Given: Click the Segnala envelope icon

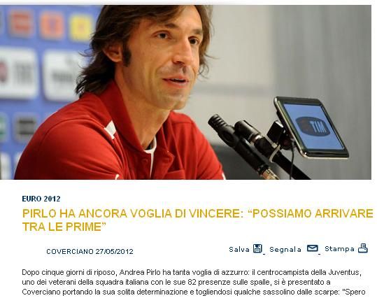Looking at the screenshot, I should tap(313, 248).
